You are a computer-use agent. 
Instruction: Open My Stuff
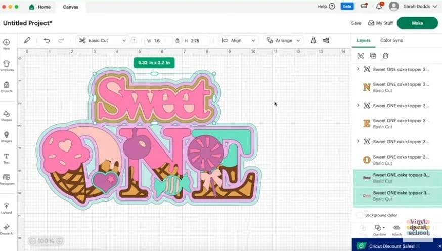380,23
